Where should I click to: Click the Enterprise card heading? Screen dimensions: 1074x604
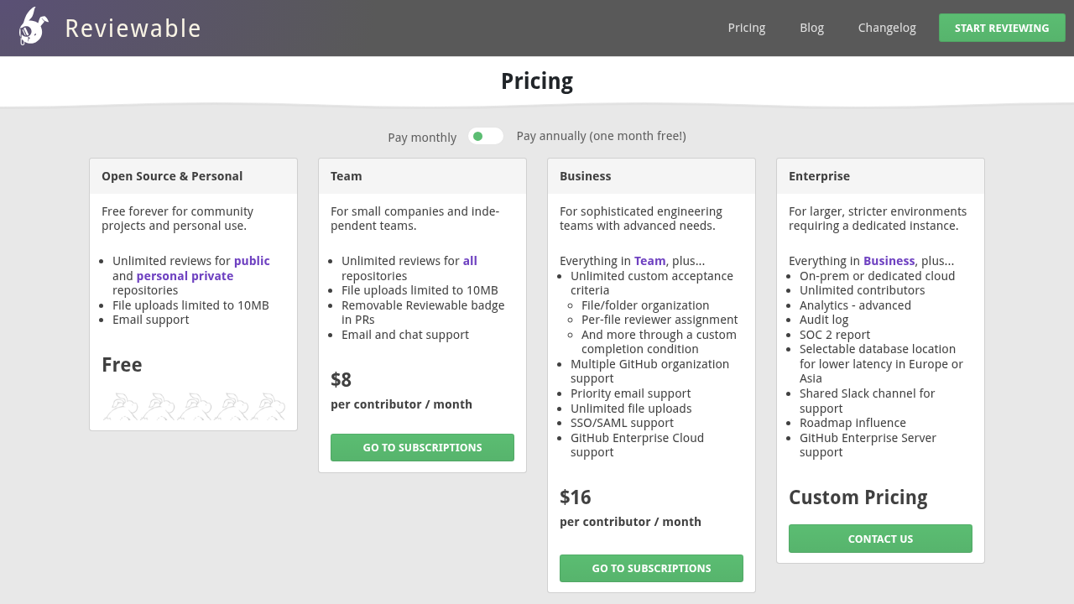pos(820,176)
